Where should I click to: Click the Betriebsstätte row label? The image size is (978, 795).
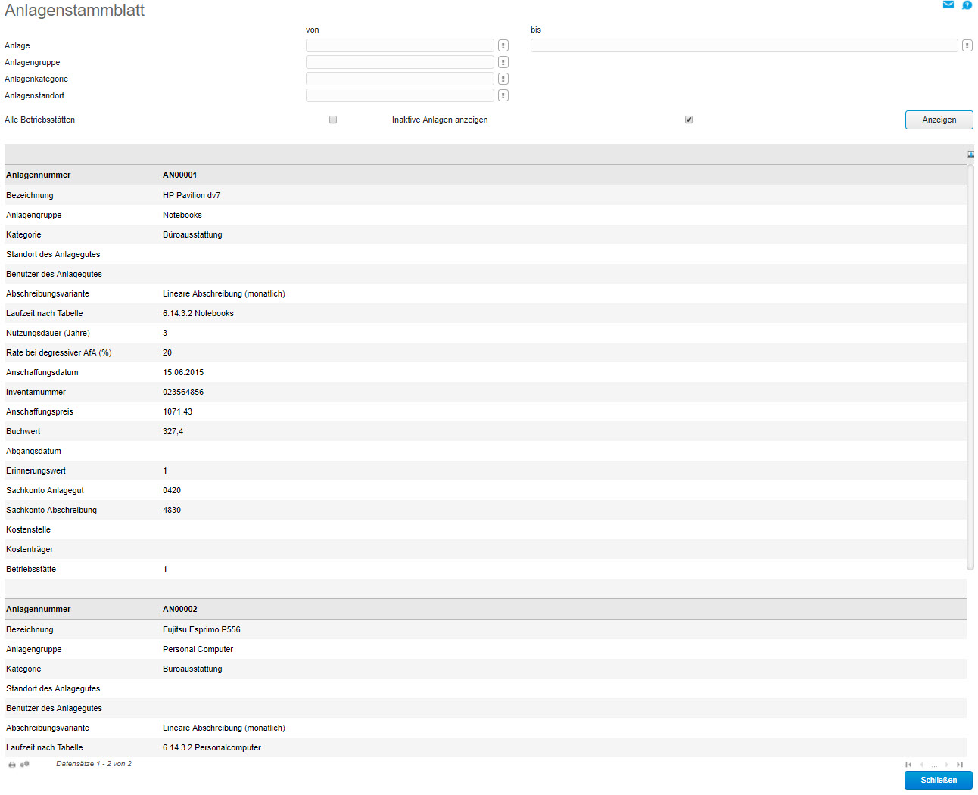(x=31, y=569)
